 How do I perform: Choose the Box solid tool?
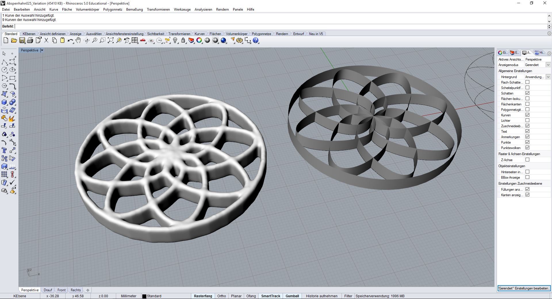coord(4,102)
